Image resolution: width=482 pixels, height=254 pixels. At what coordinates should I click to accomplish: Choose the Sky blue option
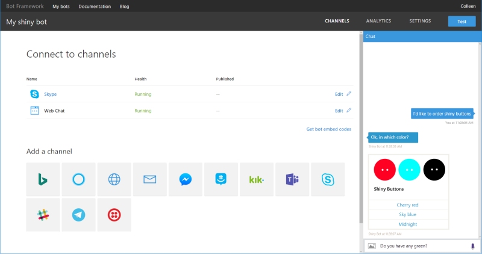click(x=408, y=214)
